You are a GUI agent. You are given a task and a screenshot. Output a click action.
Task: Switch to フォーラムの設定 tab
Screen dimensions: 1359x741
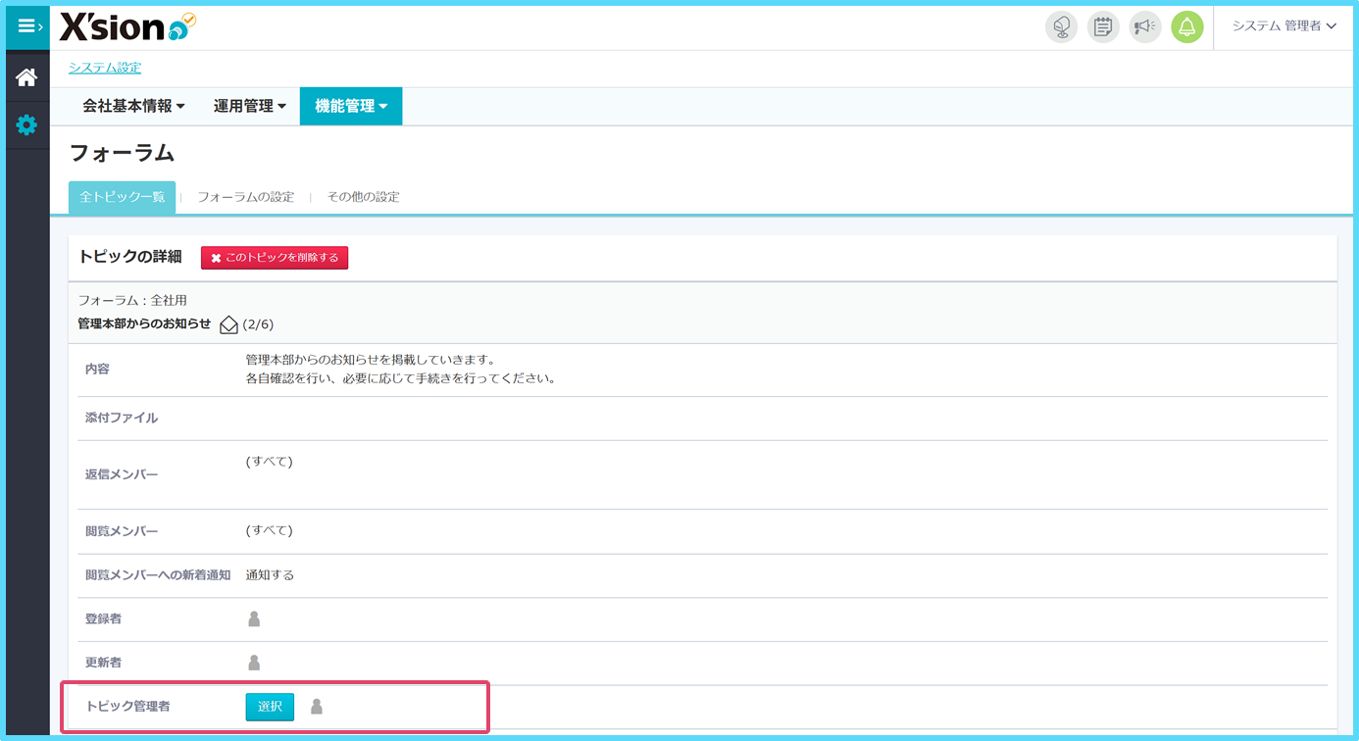coord(245,197)
